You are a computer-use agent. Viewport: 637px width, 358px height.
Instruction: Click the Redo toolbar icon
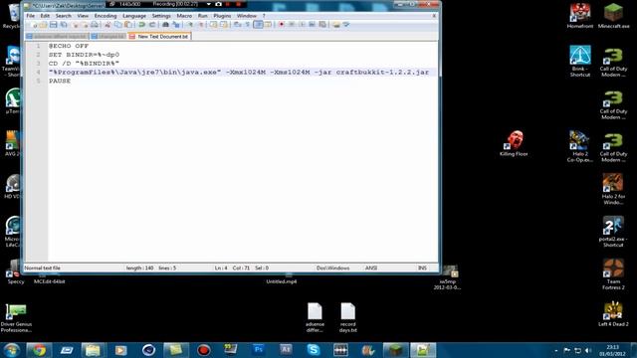point(152,25)
